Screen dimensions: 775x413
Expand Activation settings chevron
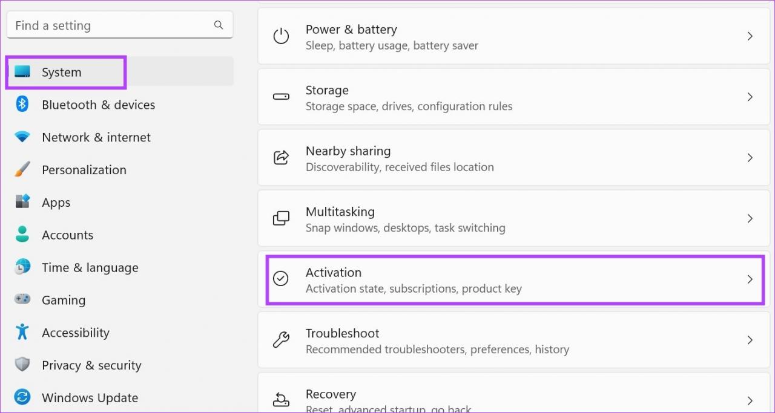pos(750,279)
